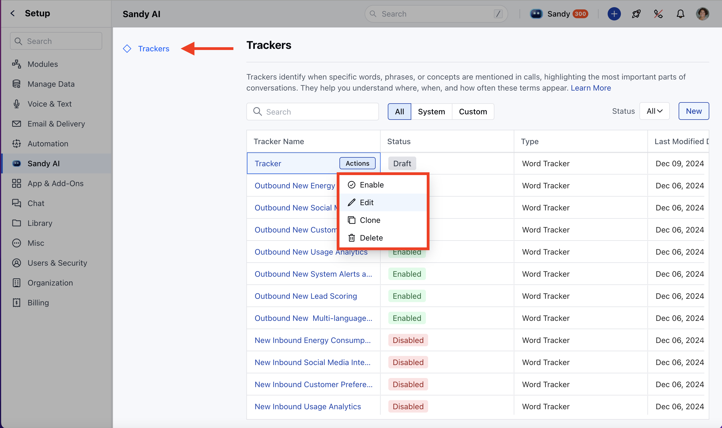
Task: Open the notifications bell
Action: click(x=680, y=14)
